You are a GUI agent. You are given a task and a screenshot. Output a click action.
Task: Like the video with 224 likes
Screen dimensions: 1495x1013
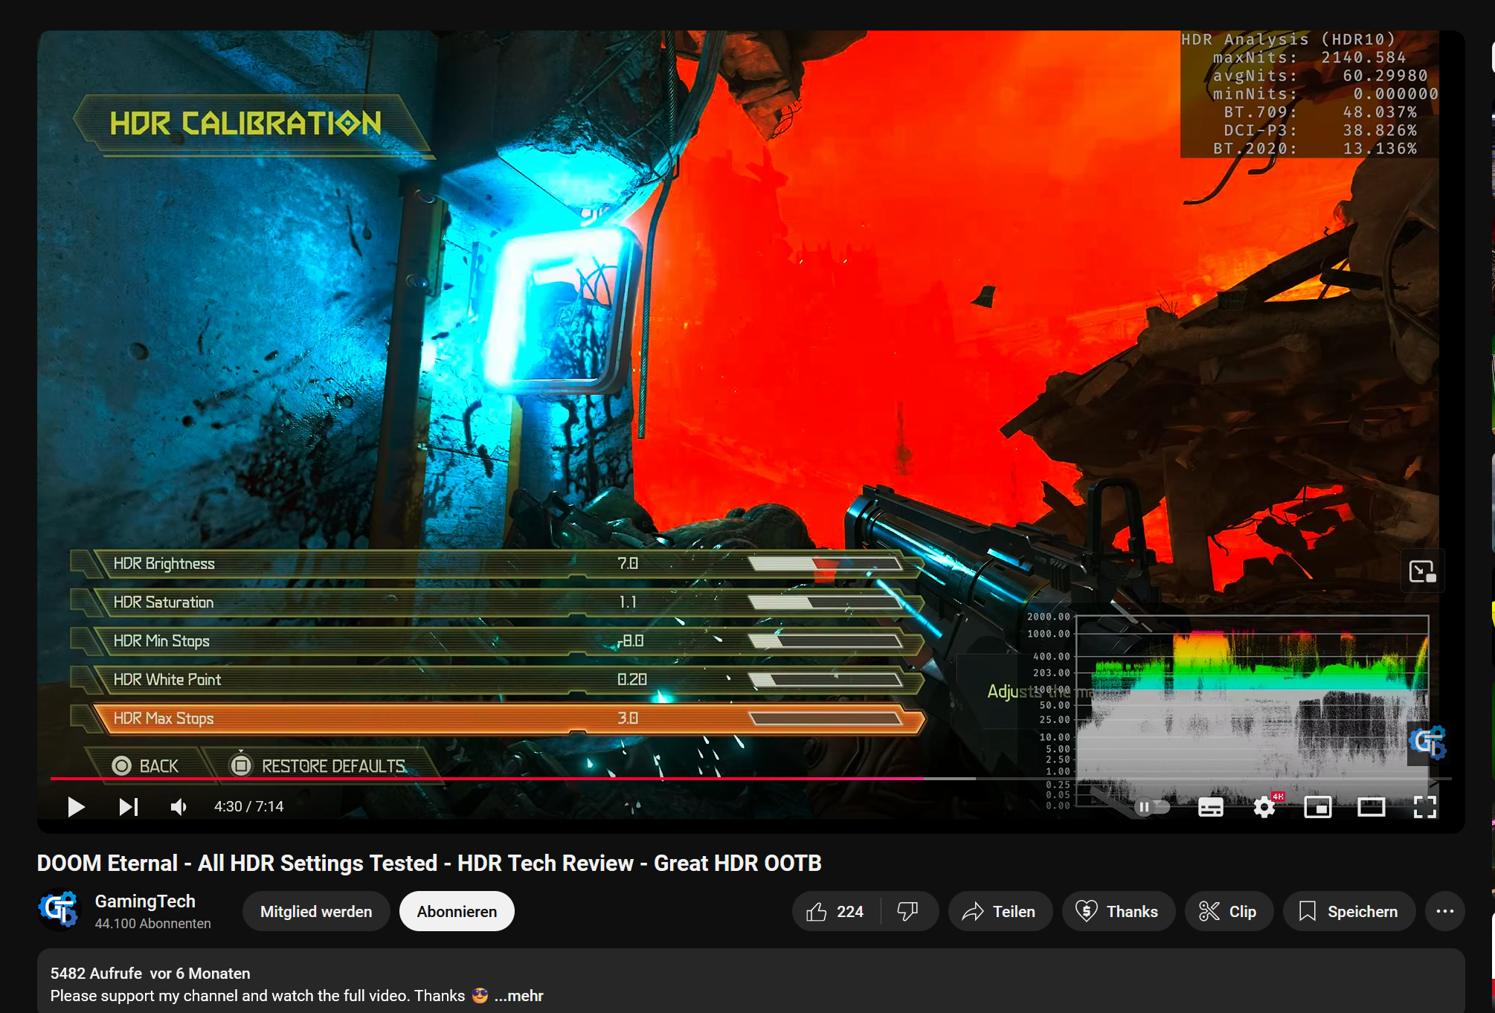(x=836, y=912)
